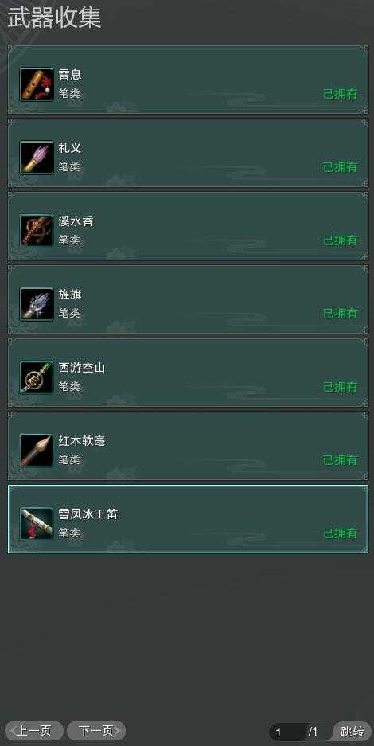The image size is (374, 746).
Task: Go to next page with 下一页
Action: click(x=96, y=731)
